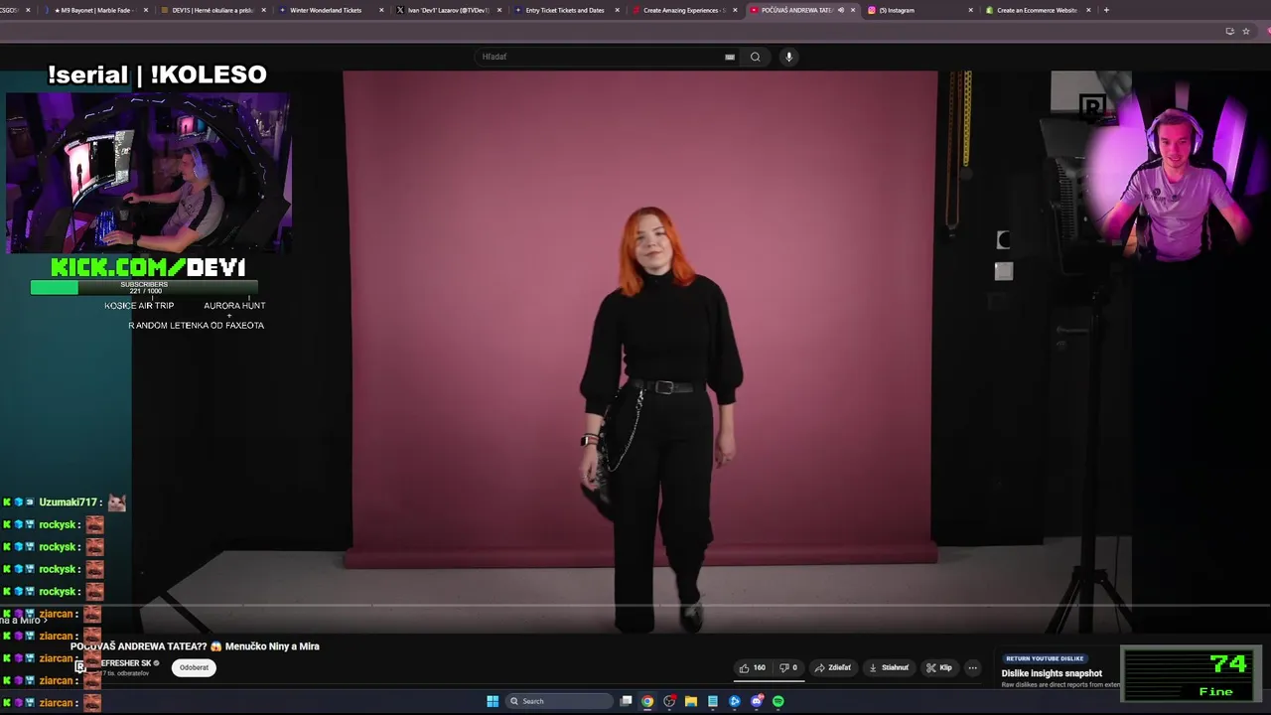Click the KOSICE AIR TRIP goal label
This screenshot has width=1271, height=715.
click(x=139, y=306)
